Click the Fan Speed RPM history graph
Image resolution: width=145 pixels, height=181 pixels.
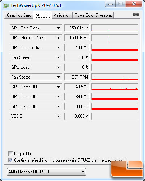point(115,77)
